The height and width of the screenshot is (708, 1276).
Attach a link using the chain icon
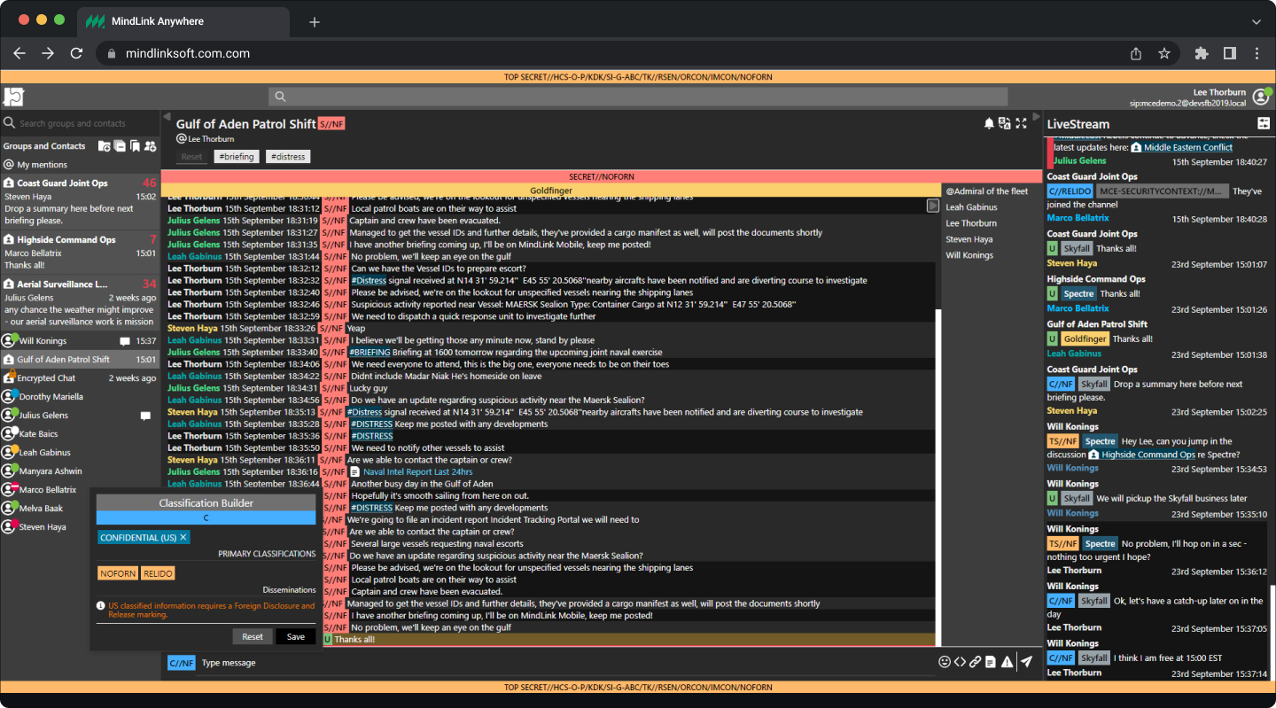(x=976, y=661)
